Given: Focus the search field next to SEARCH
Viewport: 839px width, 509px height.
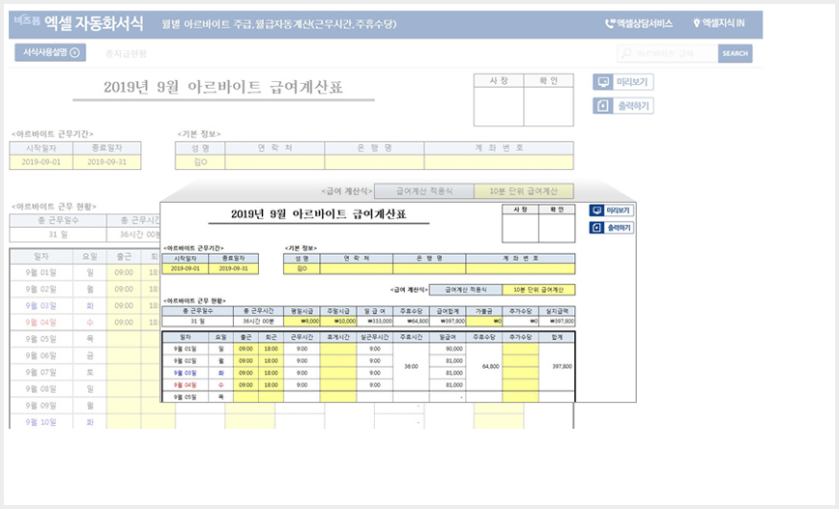Looking at the screenshot, I should tap(667, 53).
